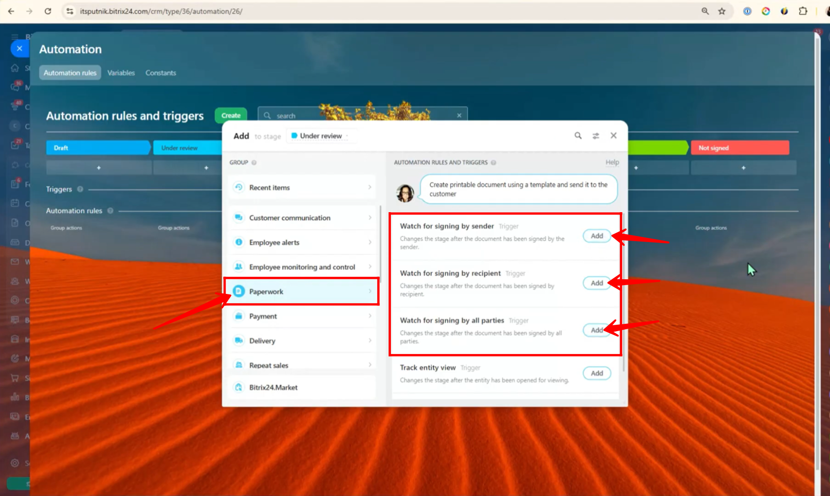Open Group actions under Not signed column

[711, 228]
